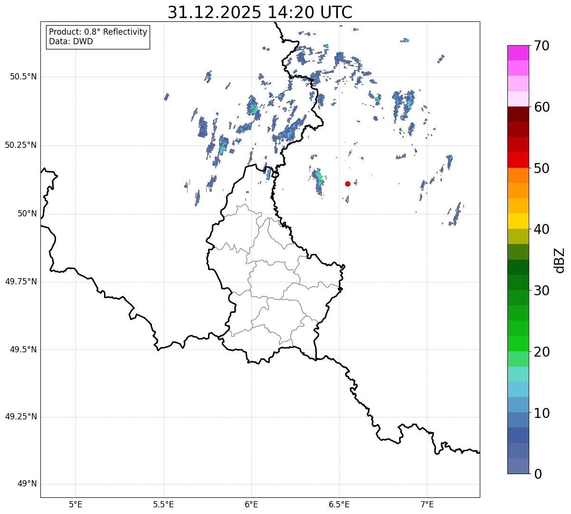Click the colorbar value 10
571x514 pixels.
click(x=542, y=413)
